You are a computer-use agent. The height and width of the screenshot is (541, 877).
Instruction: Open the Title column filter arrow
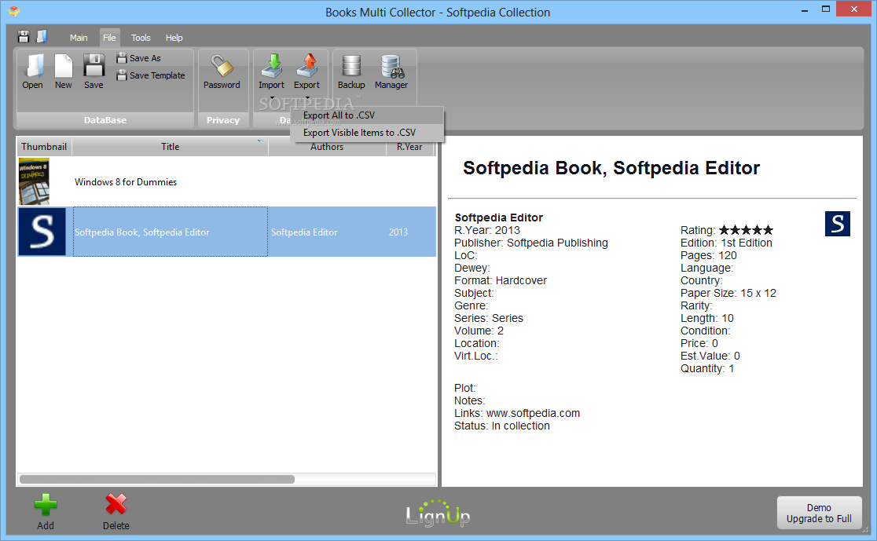click(259, 141)
